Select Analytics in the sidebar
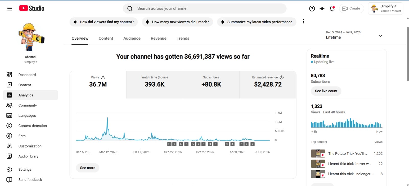Screen dimensions: 409x186 point(31,95)
